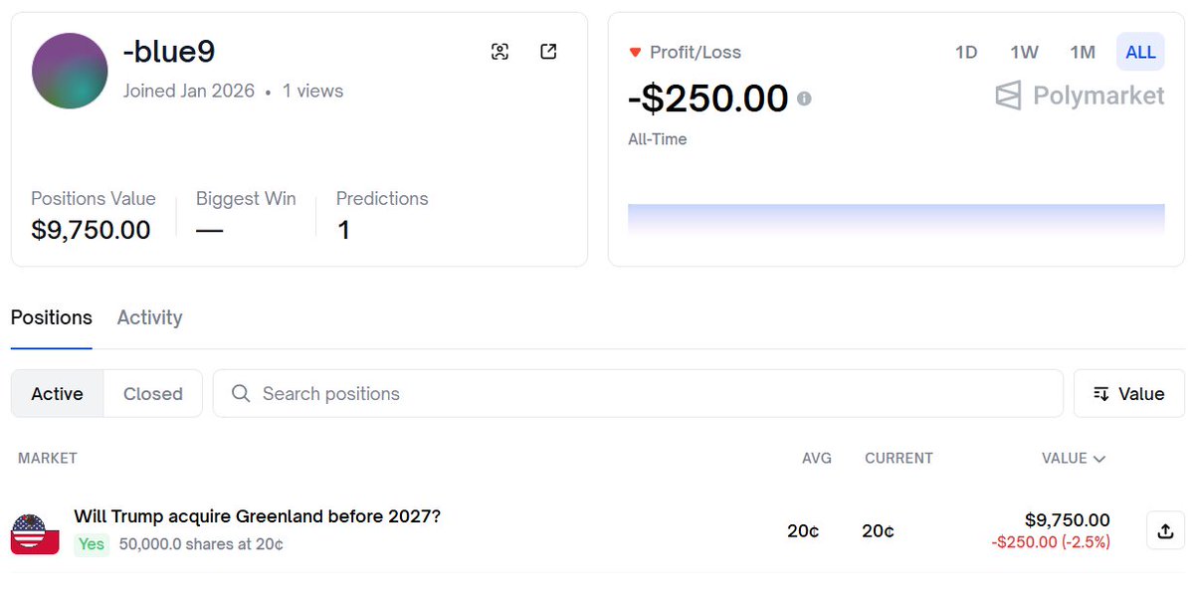Select the ALL time range
1194x604 pixels.
pos(1140,53)
